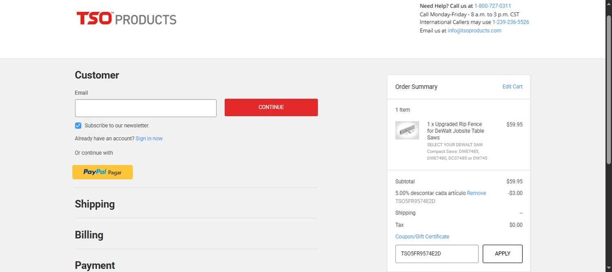Click the -$3.00 discount amount

(515, 193)
